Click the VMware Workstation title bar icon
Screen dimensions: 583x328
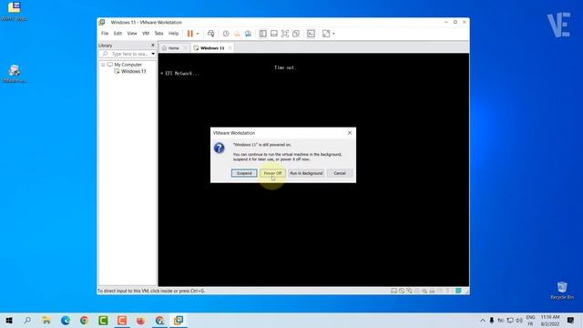pyautogui.click(x=102, y=22)
